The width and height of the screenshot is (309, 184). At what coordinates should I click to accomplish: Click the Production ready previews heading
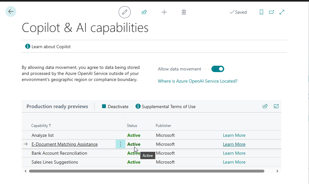tap(57, 107)
